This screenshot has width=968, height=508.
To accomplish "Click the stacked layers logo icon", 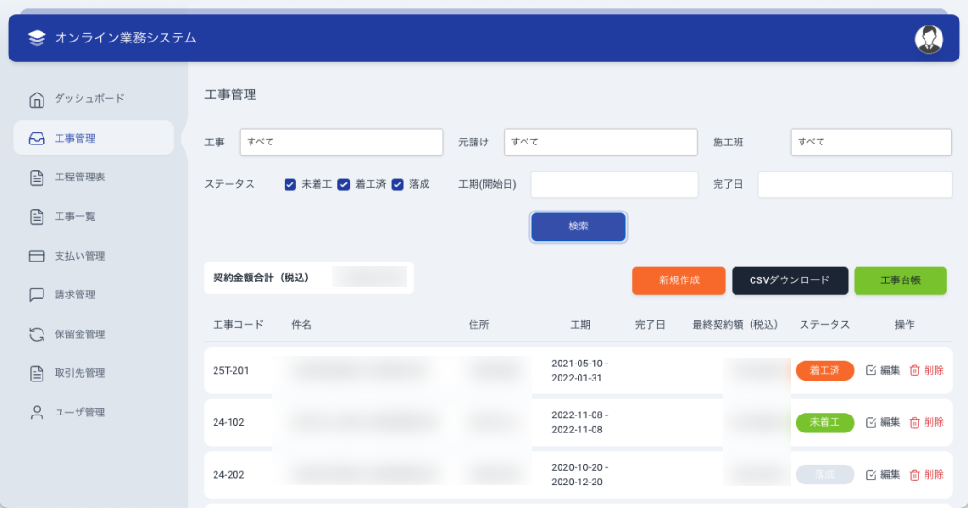I will (37, 39).
